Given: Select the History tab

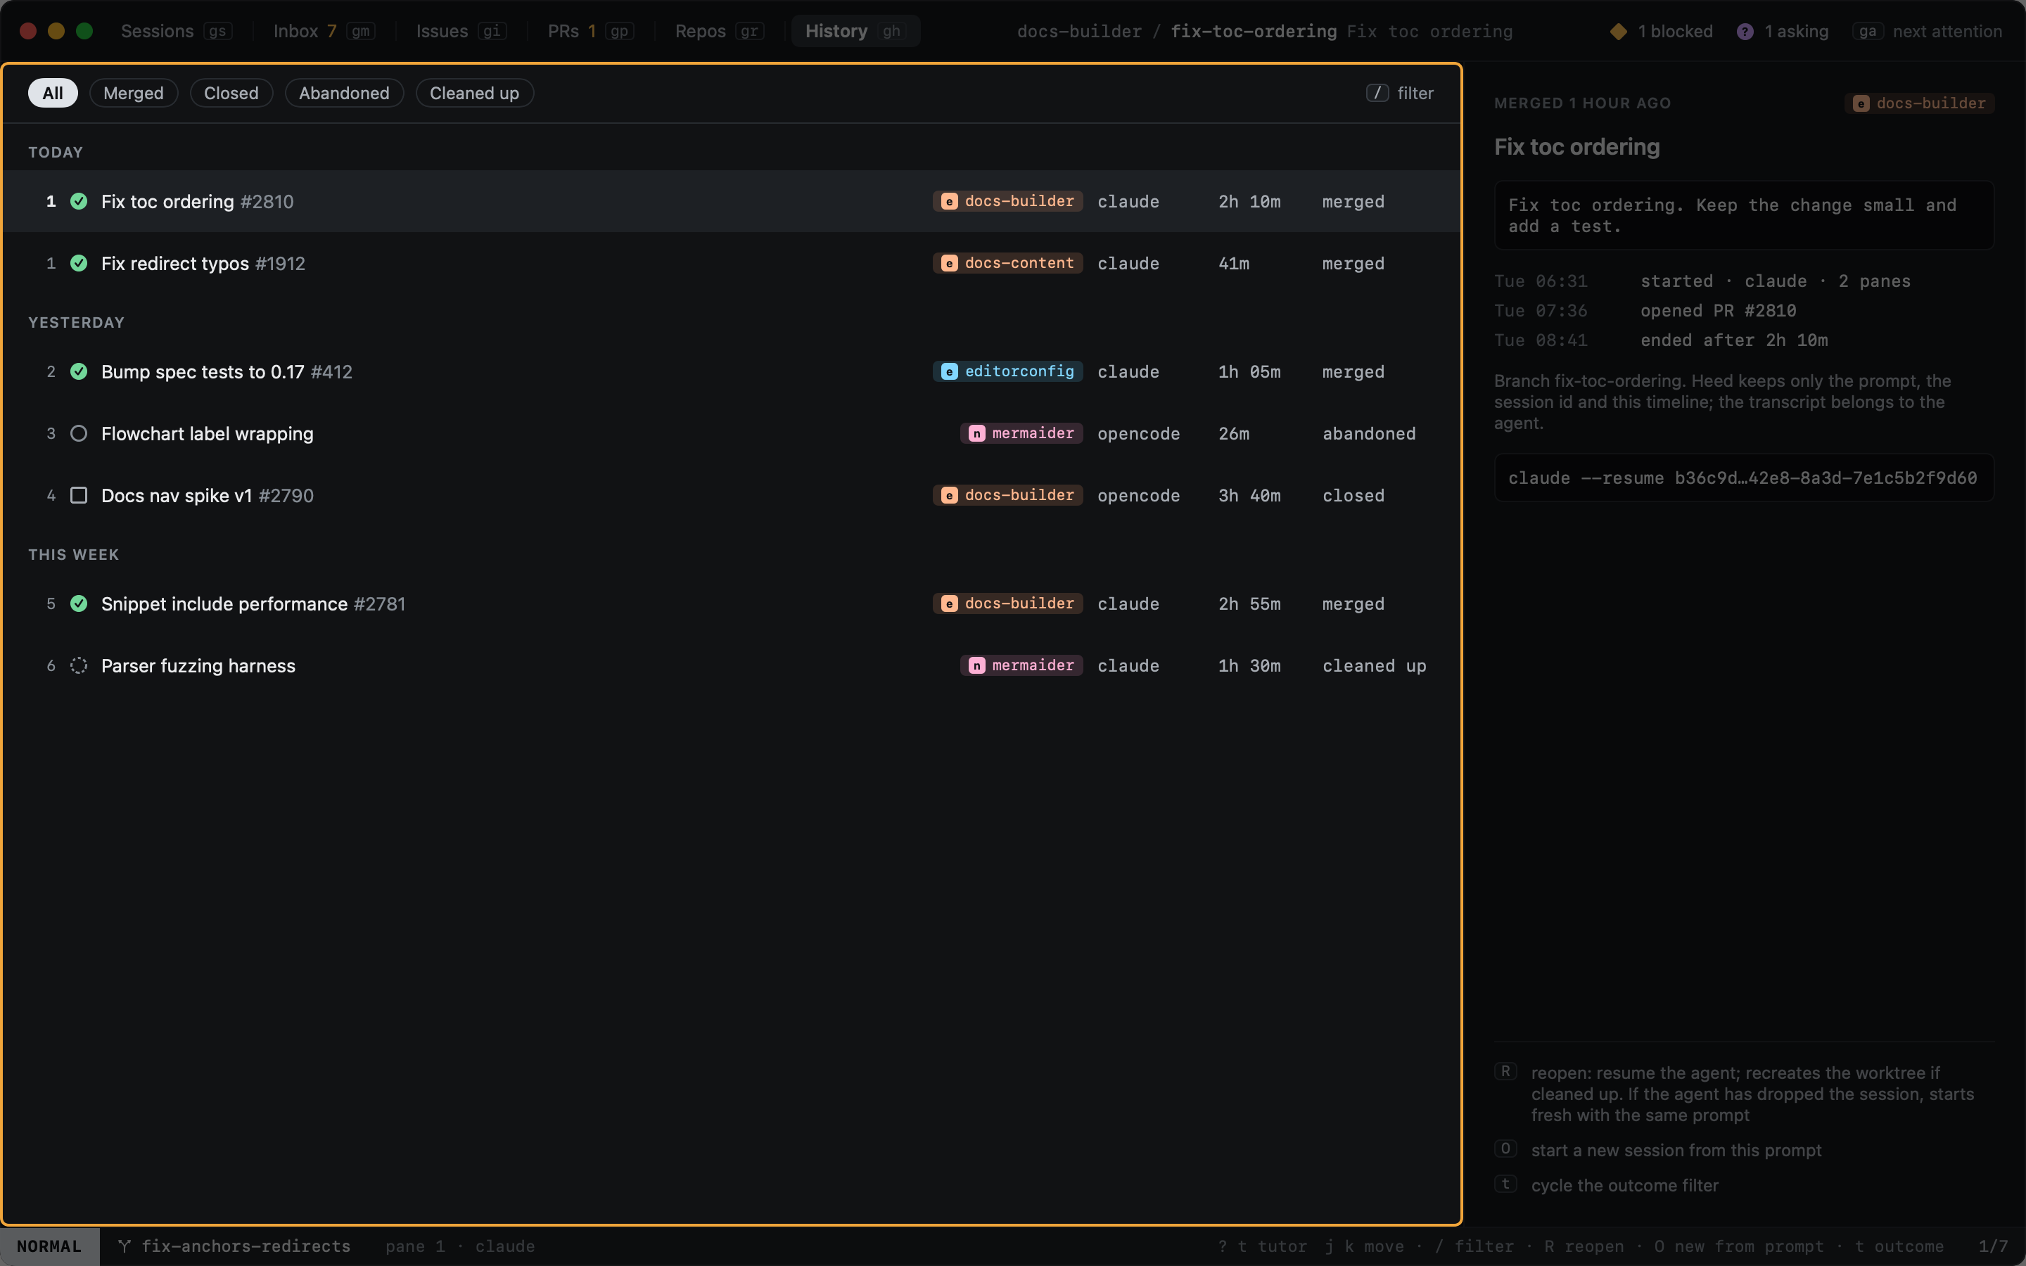Looking at the screenshot, I should 855,31.
